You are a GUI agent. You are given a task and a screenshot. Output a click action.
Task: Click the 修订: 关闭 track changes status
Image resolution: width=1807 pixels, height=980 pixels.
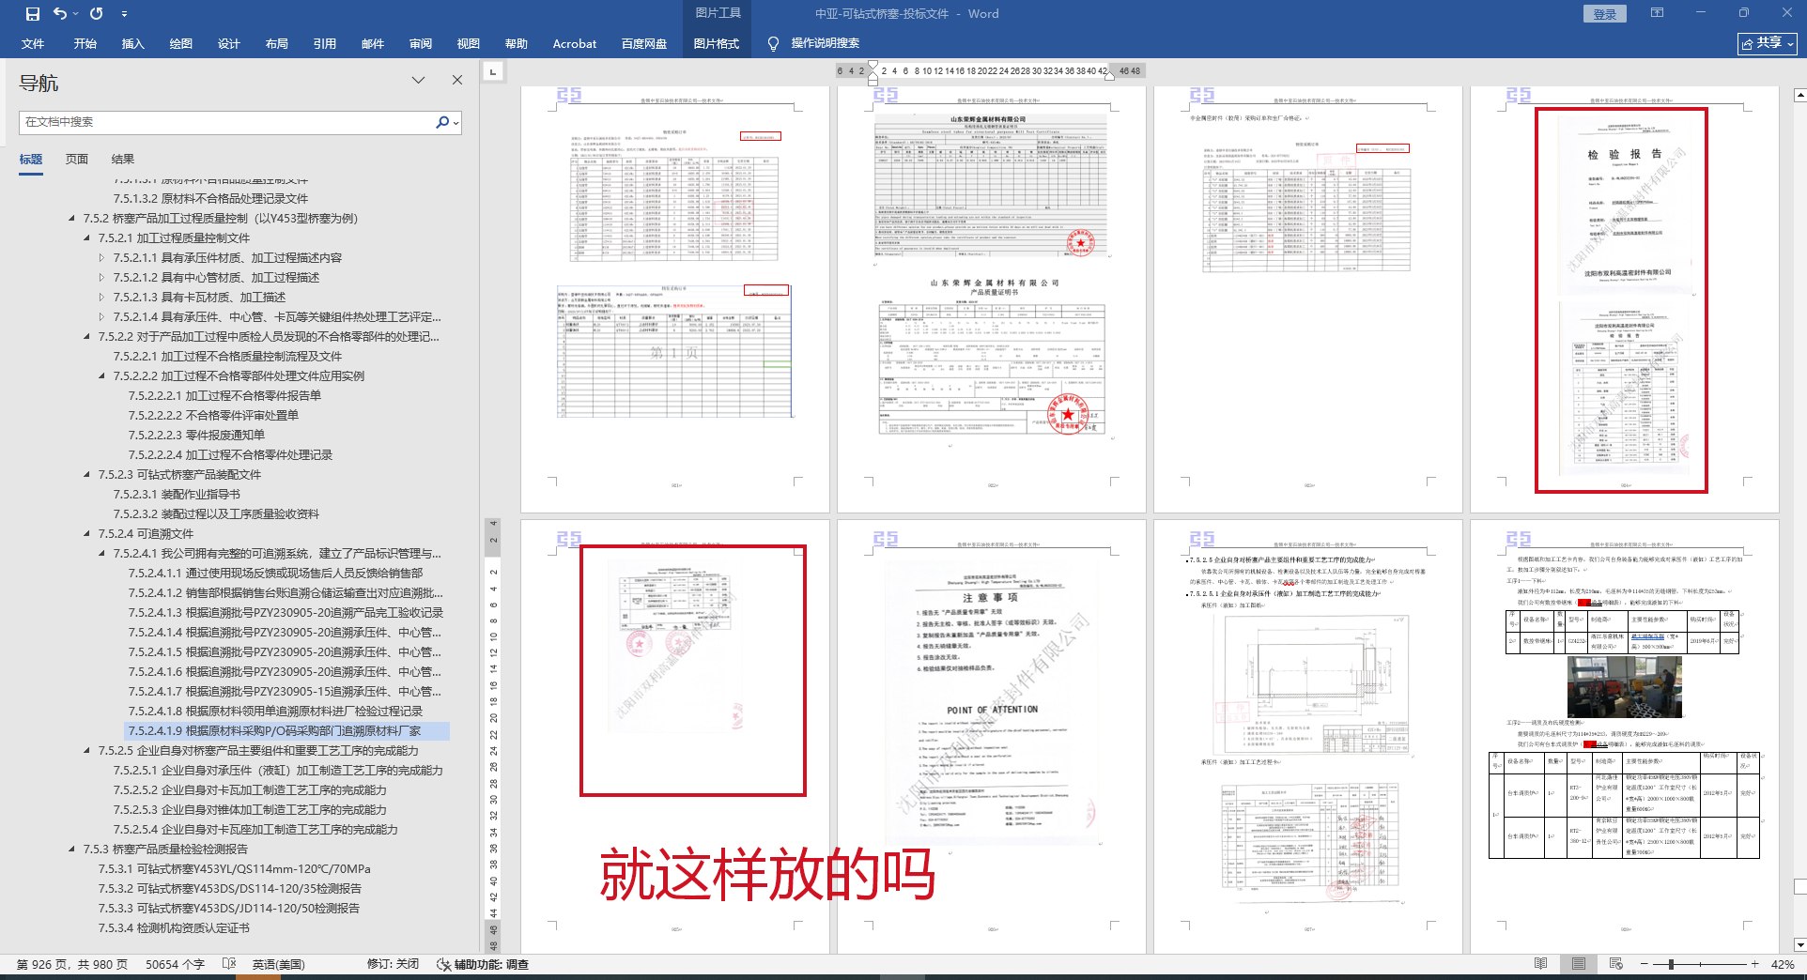(x=393, y=964)
